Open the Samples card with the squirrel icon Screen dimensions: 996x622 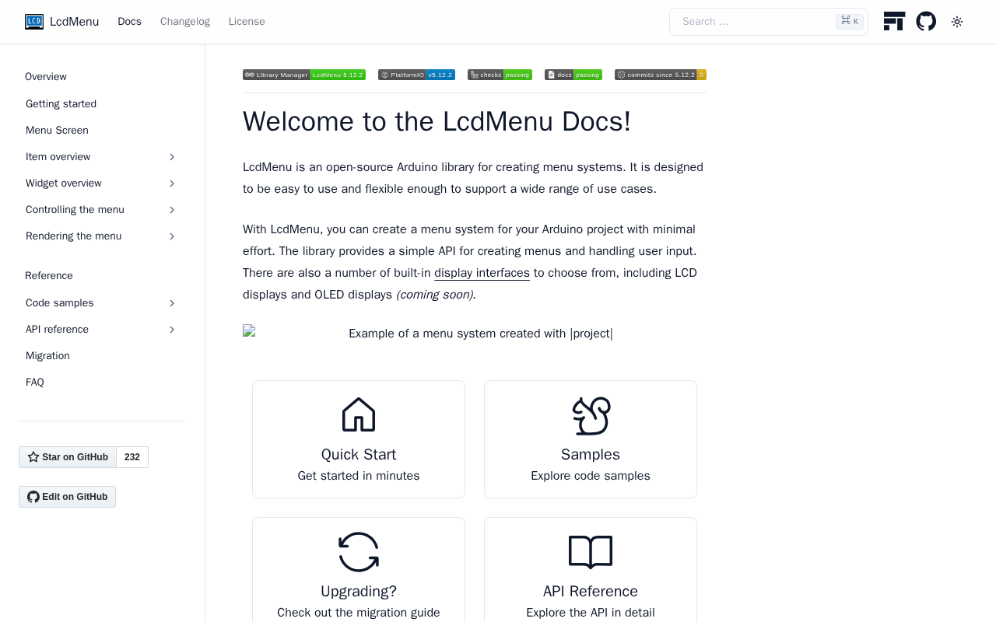pos(591,439)
